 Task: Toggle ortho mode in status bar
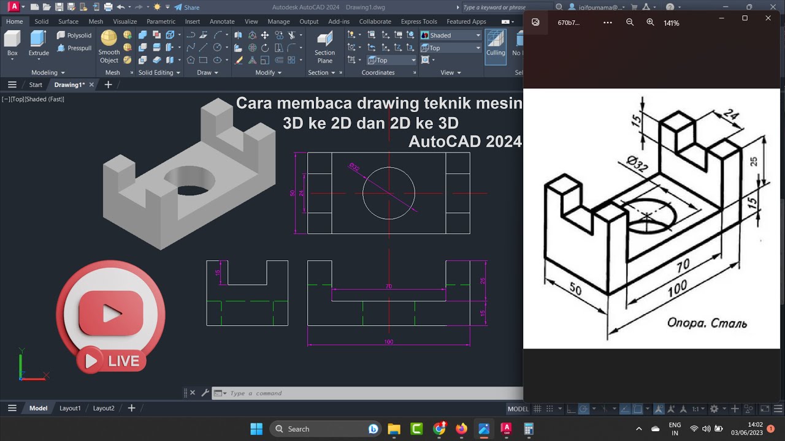(571, 409)
